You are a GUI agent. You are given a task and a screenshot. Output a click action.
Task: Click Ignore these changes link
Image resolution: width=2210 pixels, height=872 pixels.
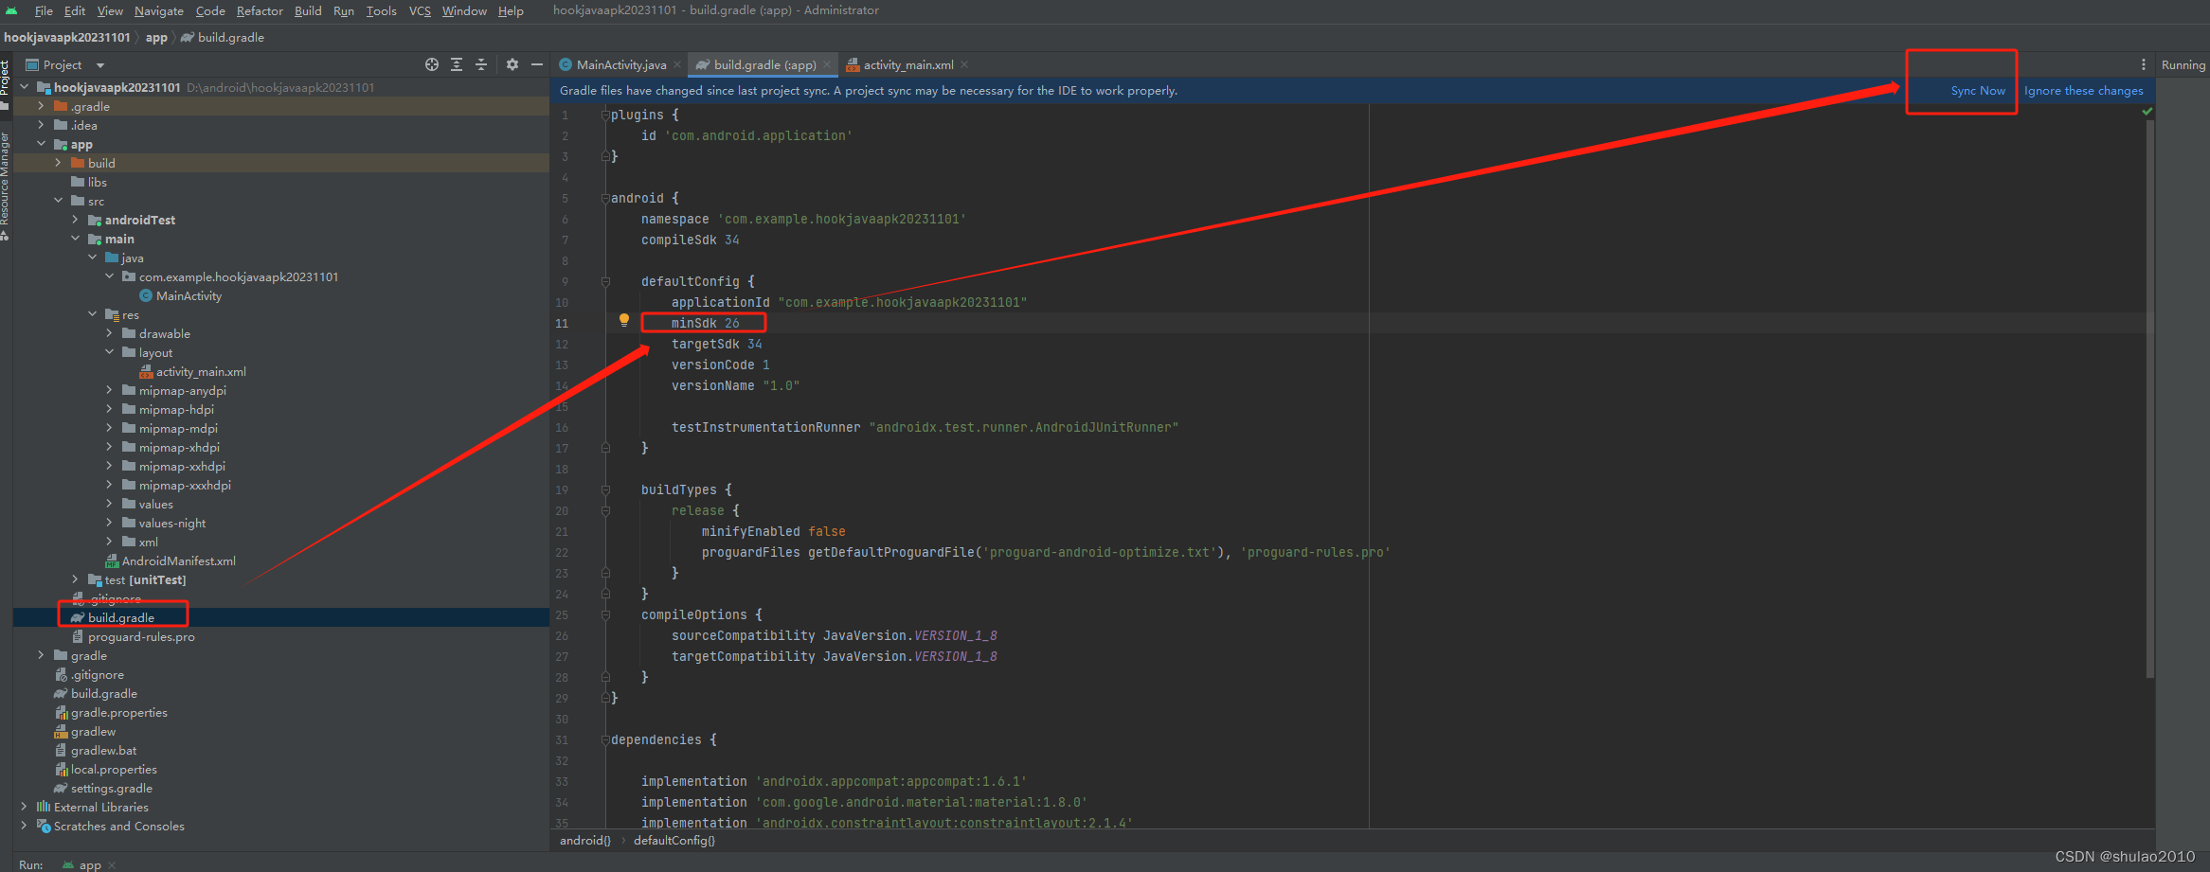pyautogui.click(x=2083, y=90)
